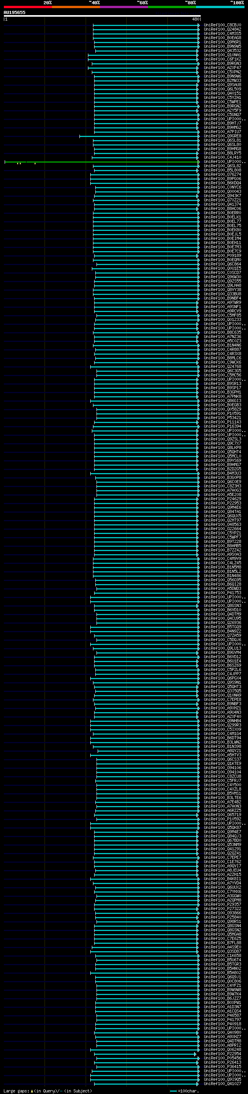
Task: Click the red ~20% identity legend segment
Action: pos(28,7)
